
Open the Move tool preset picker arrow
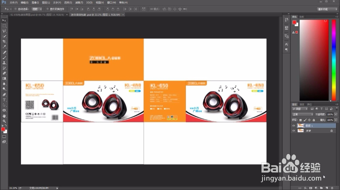(11, 9)
